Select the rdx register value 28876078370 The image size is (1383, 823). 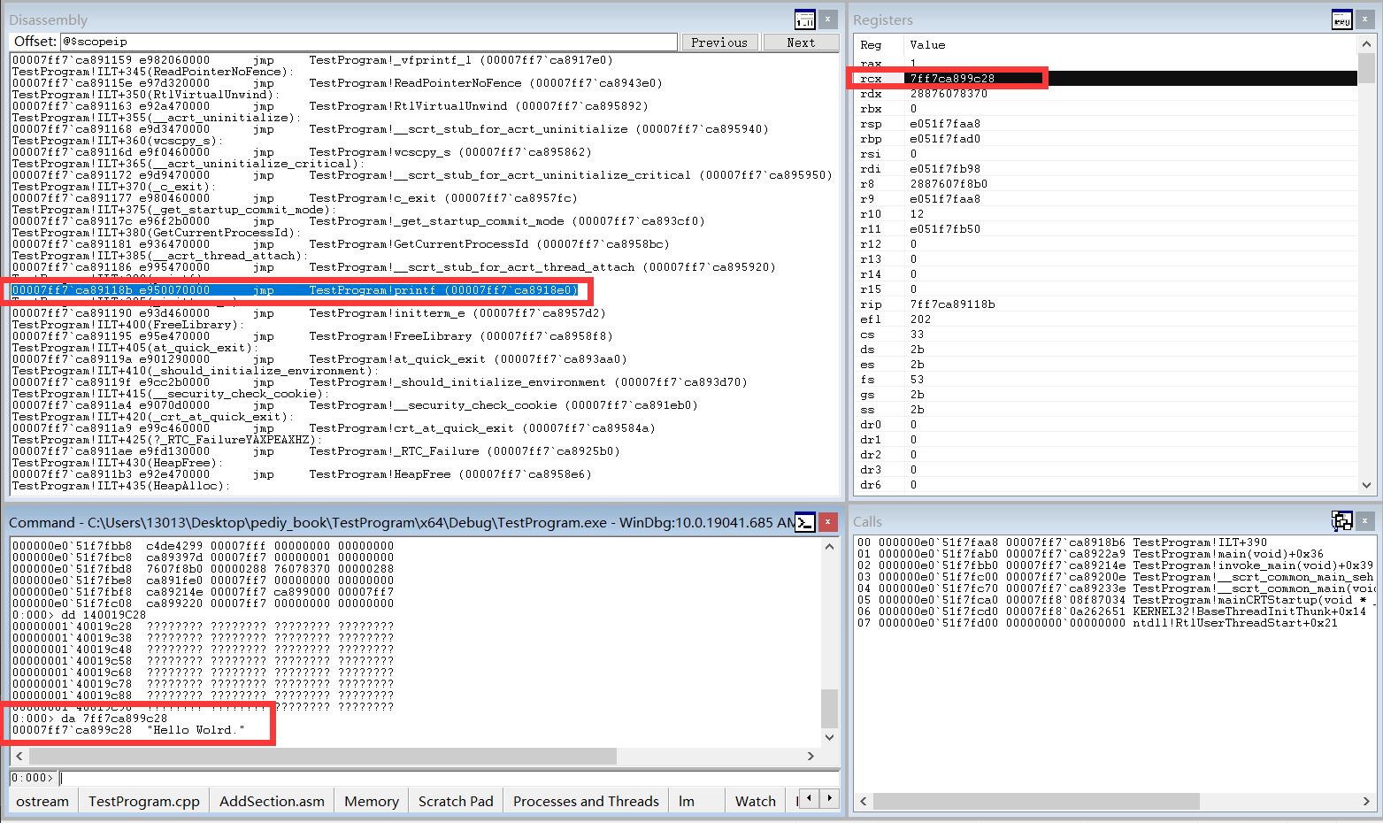tap(949, 94)
